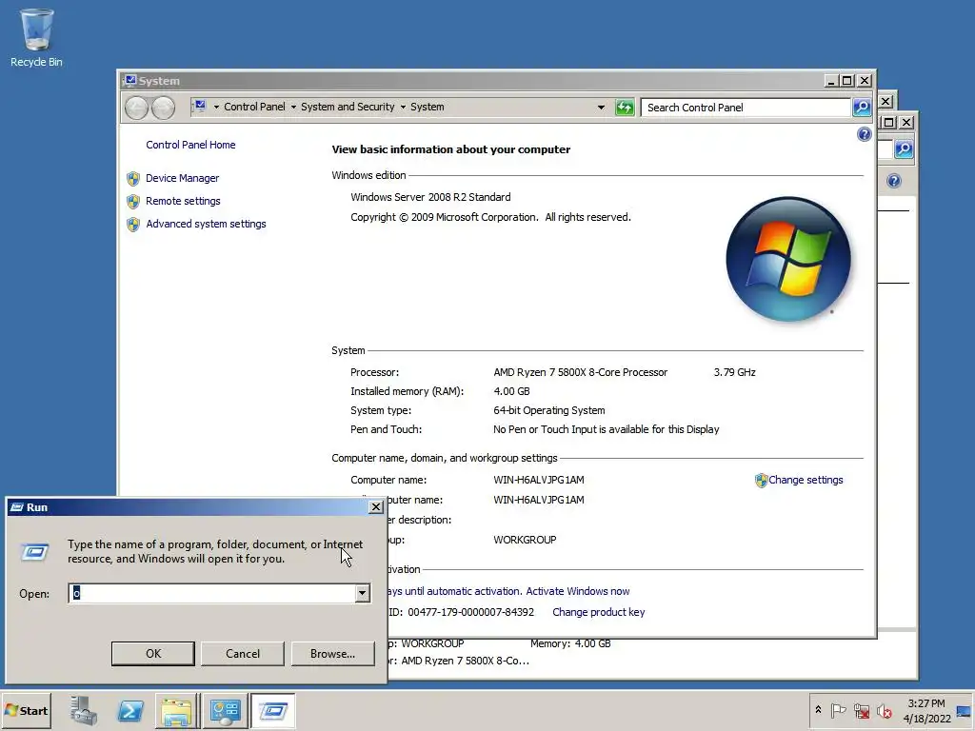Viewport: 975px width, 731px height.
Task: Click Cancel in the Run dialog
Action: coord(243,653)
